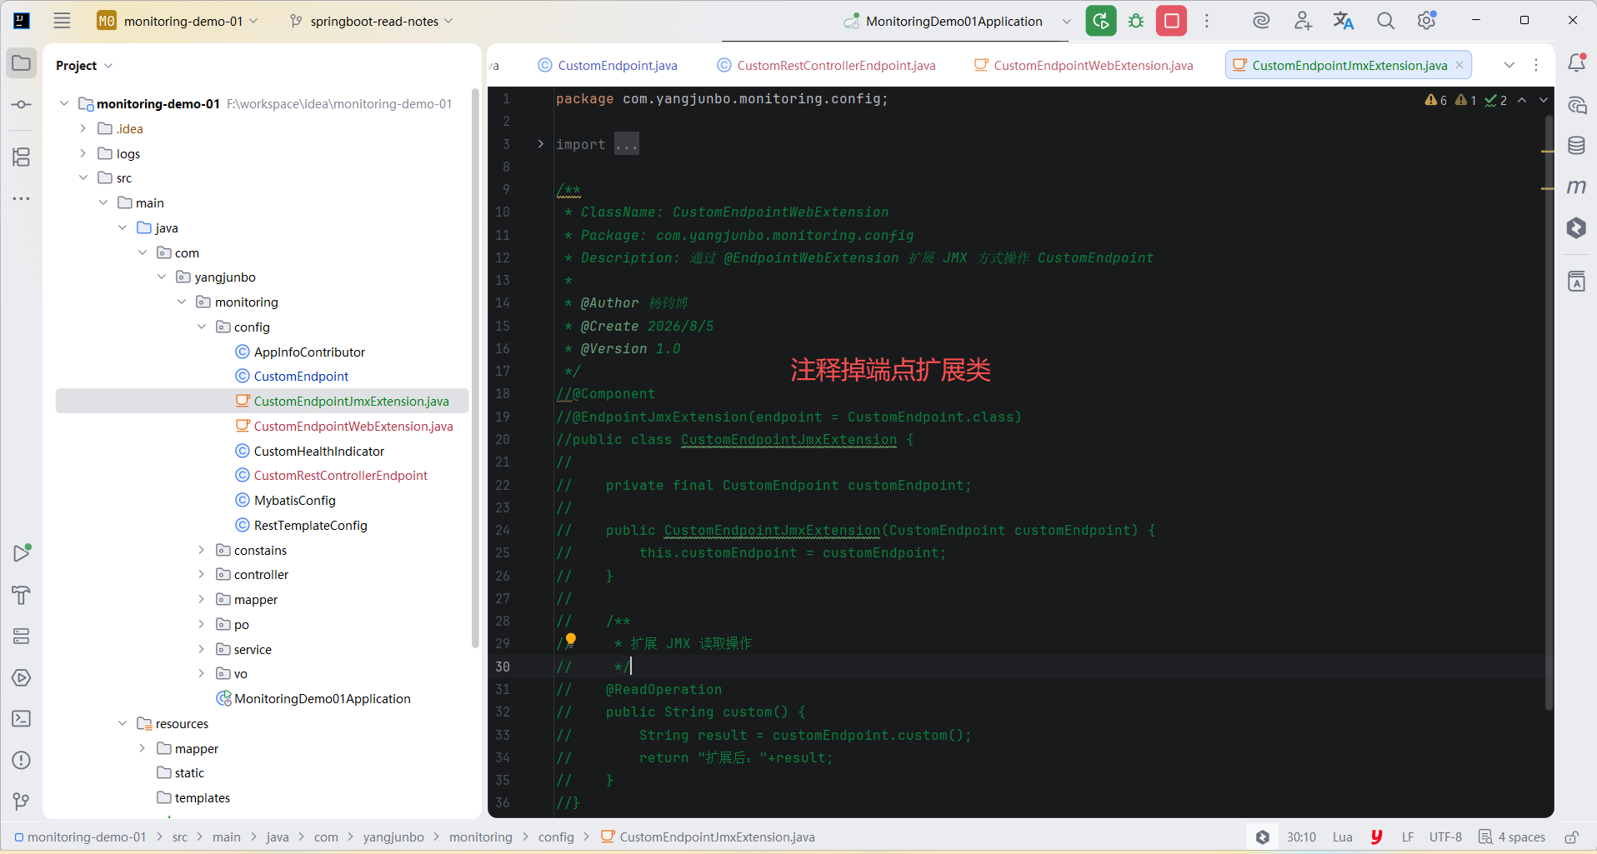Click the warnings indicator in editor
1597x854 pixels.
tap(1436, 100)
